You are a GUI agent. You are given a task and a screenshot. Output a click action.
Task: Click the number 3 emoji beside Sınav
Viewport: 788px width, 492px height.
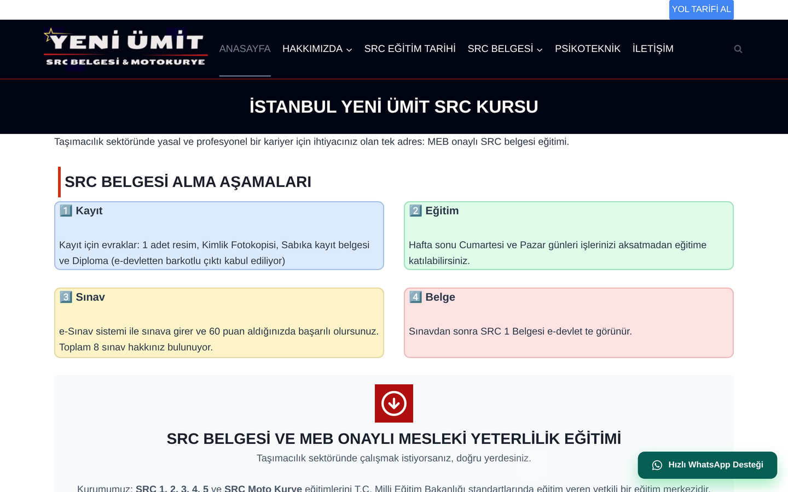click(x=66, y=297)
